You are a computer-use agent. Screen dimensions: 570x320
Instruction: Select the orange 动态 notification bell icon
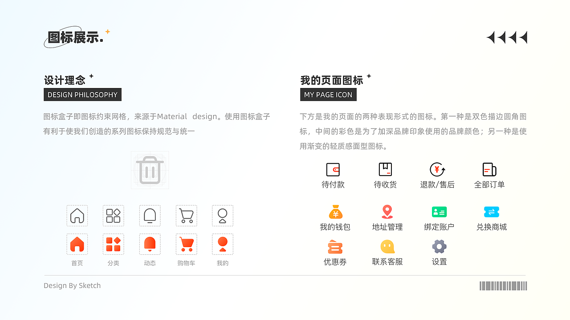tap(150, 244)
